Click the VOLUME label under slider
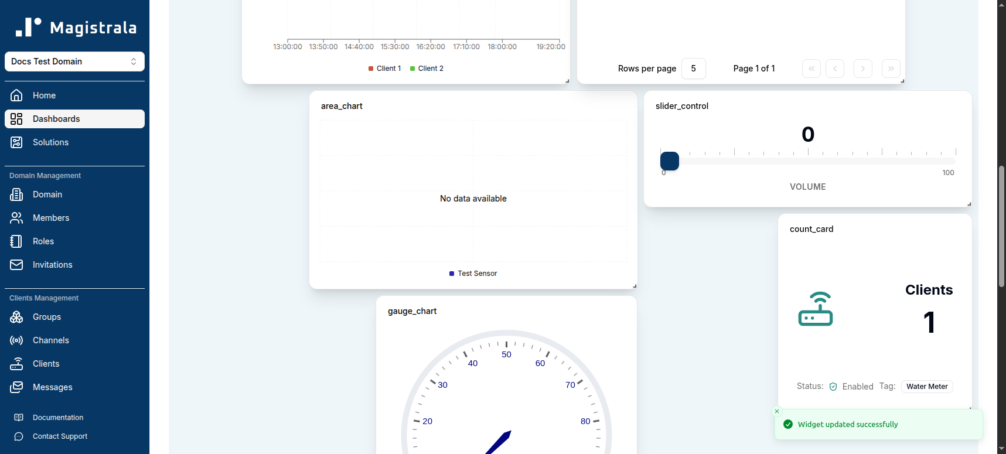The image size is (1006, 454). tap(808, 187)
